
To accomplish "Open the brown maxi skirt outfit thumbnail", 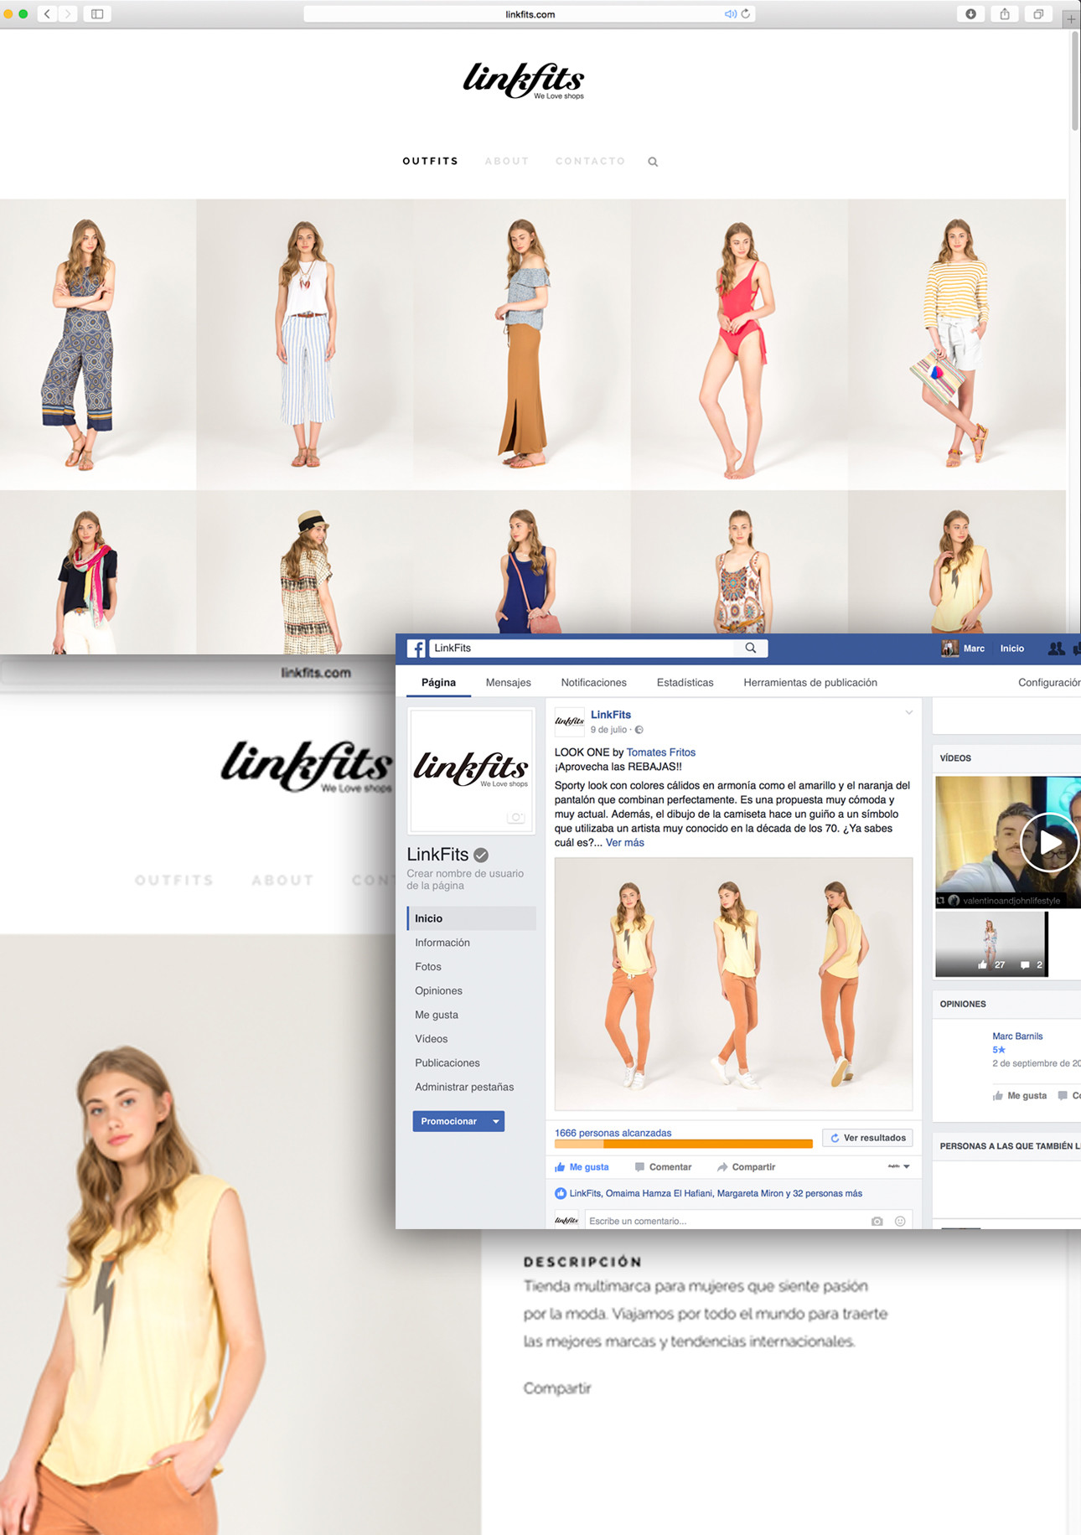I will [521, 344].
